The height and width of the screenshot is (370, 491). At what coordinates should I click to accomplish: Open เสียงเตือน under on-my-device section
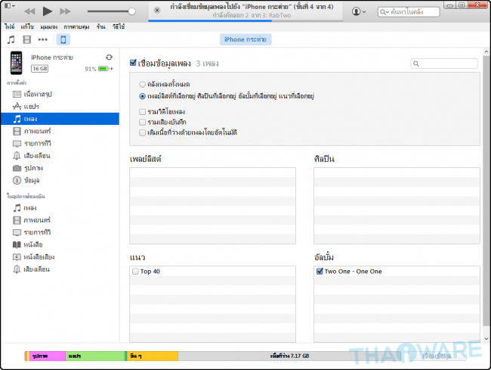tap(31, 269)
